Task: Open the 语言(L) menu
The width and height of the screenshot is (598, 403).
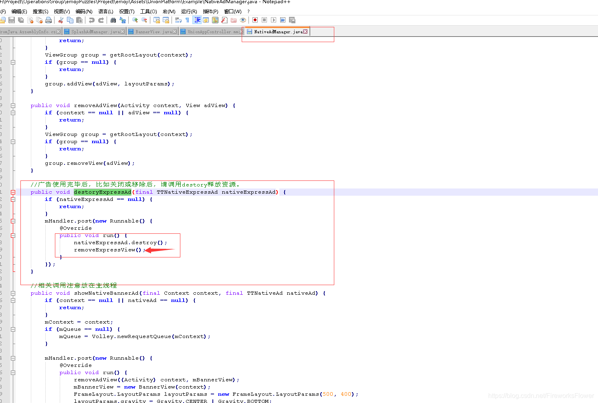Action: (106, 11)
